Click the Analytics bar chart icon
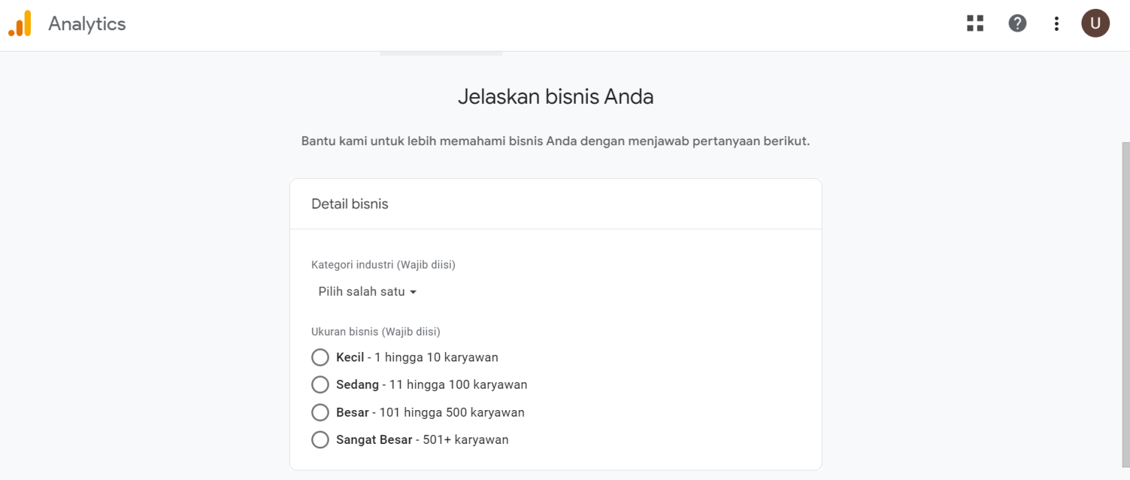Image resolution: width=1130 pixels, height=480 pixels. click(21, 23)
